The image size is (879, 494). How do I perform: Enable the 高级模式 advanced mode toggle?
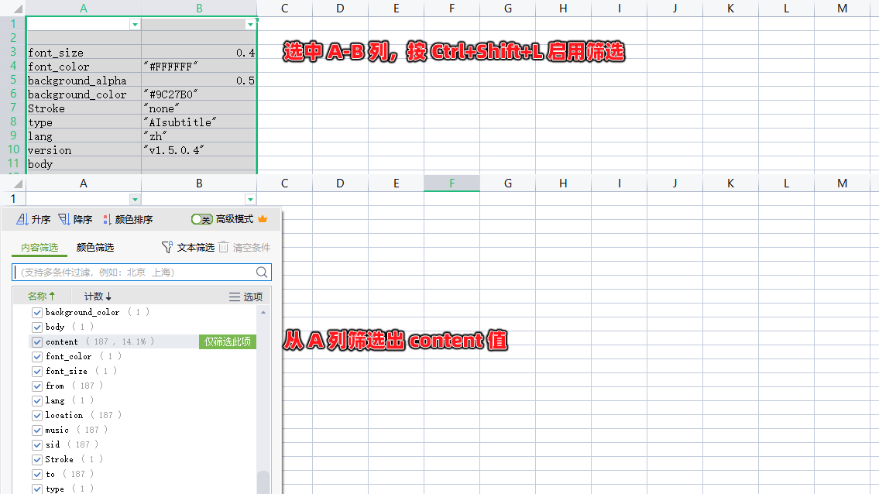point(202,218)
